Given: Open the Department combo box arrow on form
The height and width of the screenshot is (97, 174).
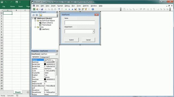Looking at the screenshot, I should coord(94,31).
